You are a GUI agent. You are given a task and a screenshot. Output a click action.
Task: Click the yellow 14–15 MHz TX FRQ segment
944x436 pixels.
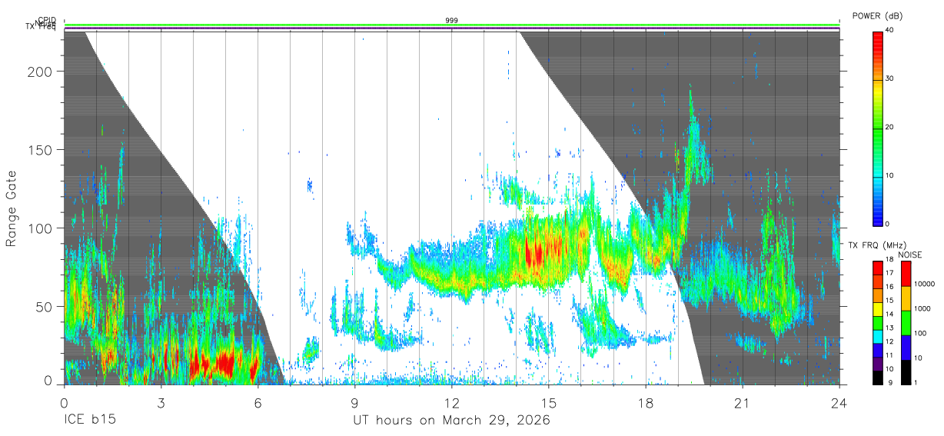pyautogui.click(x=878, y=309)
